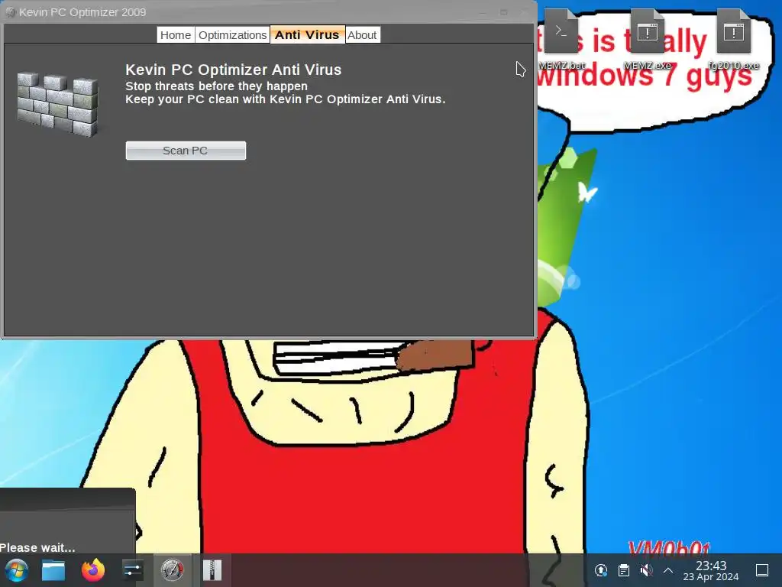
Task: Open the clipboard tray icon
Action: 623,570
